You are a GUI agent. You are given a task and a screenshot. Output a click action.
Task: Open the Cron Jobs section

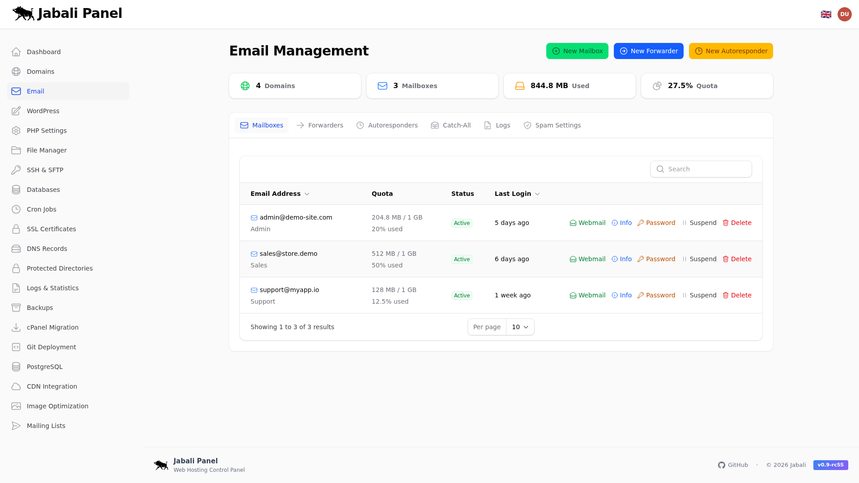(x=41, y=209)
